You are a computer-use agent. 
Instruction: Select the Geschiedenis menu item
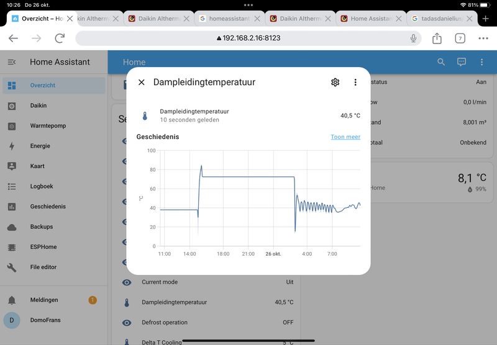pyautogui.click(x=54, y=207)
